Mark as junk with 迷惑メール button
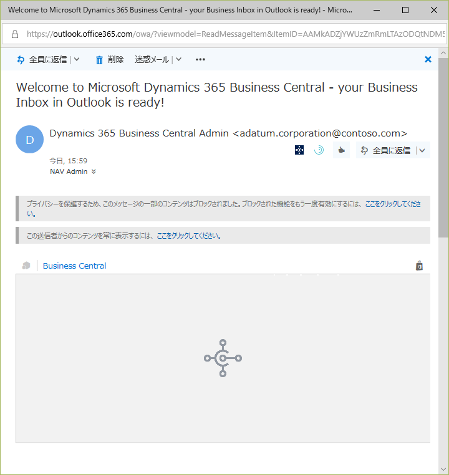This screenshot has width=449, height=475. [152, 59]
